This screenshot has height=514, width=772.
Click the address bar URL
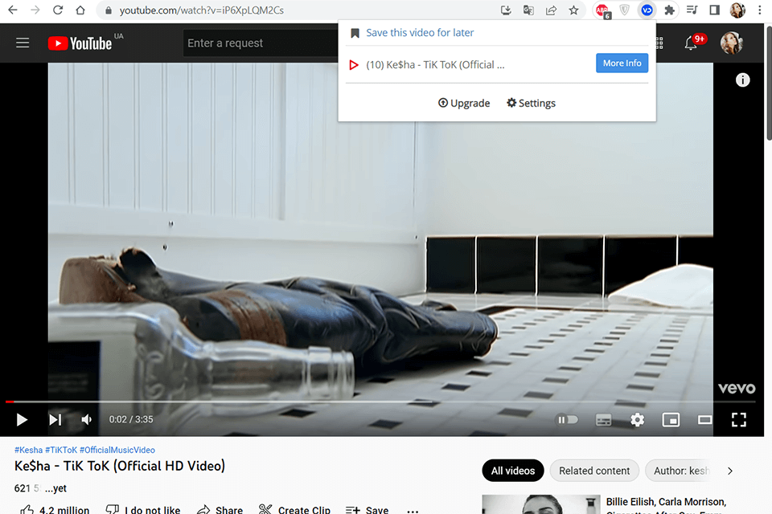pyautogui.click(x=201, y=10)
